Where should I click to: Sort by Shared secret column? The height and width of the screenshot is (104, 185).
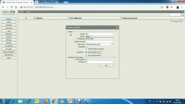[x=129, y=18]
